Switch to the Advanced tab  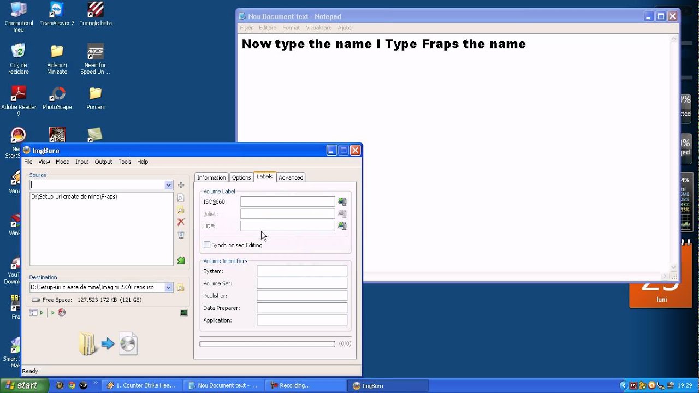(291, 177)
